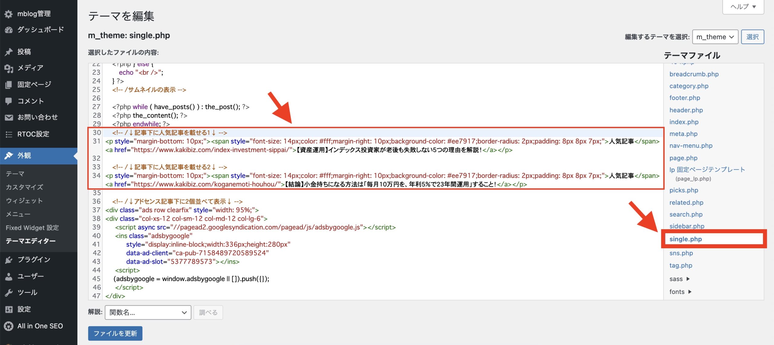Click the 固定ページ pages icon
This screenshot has height=345, width=774.
(x=9, y=84)
